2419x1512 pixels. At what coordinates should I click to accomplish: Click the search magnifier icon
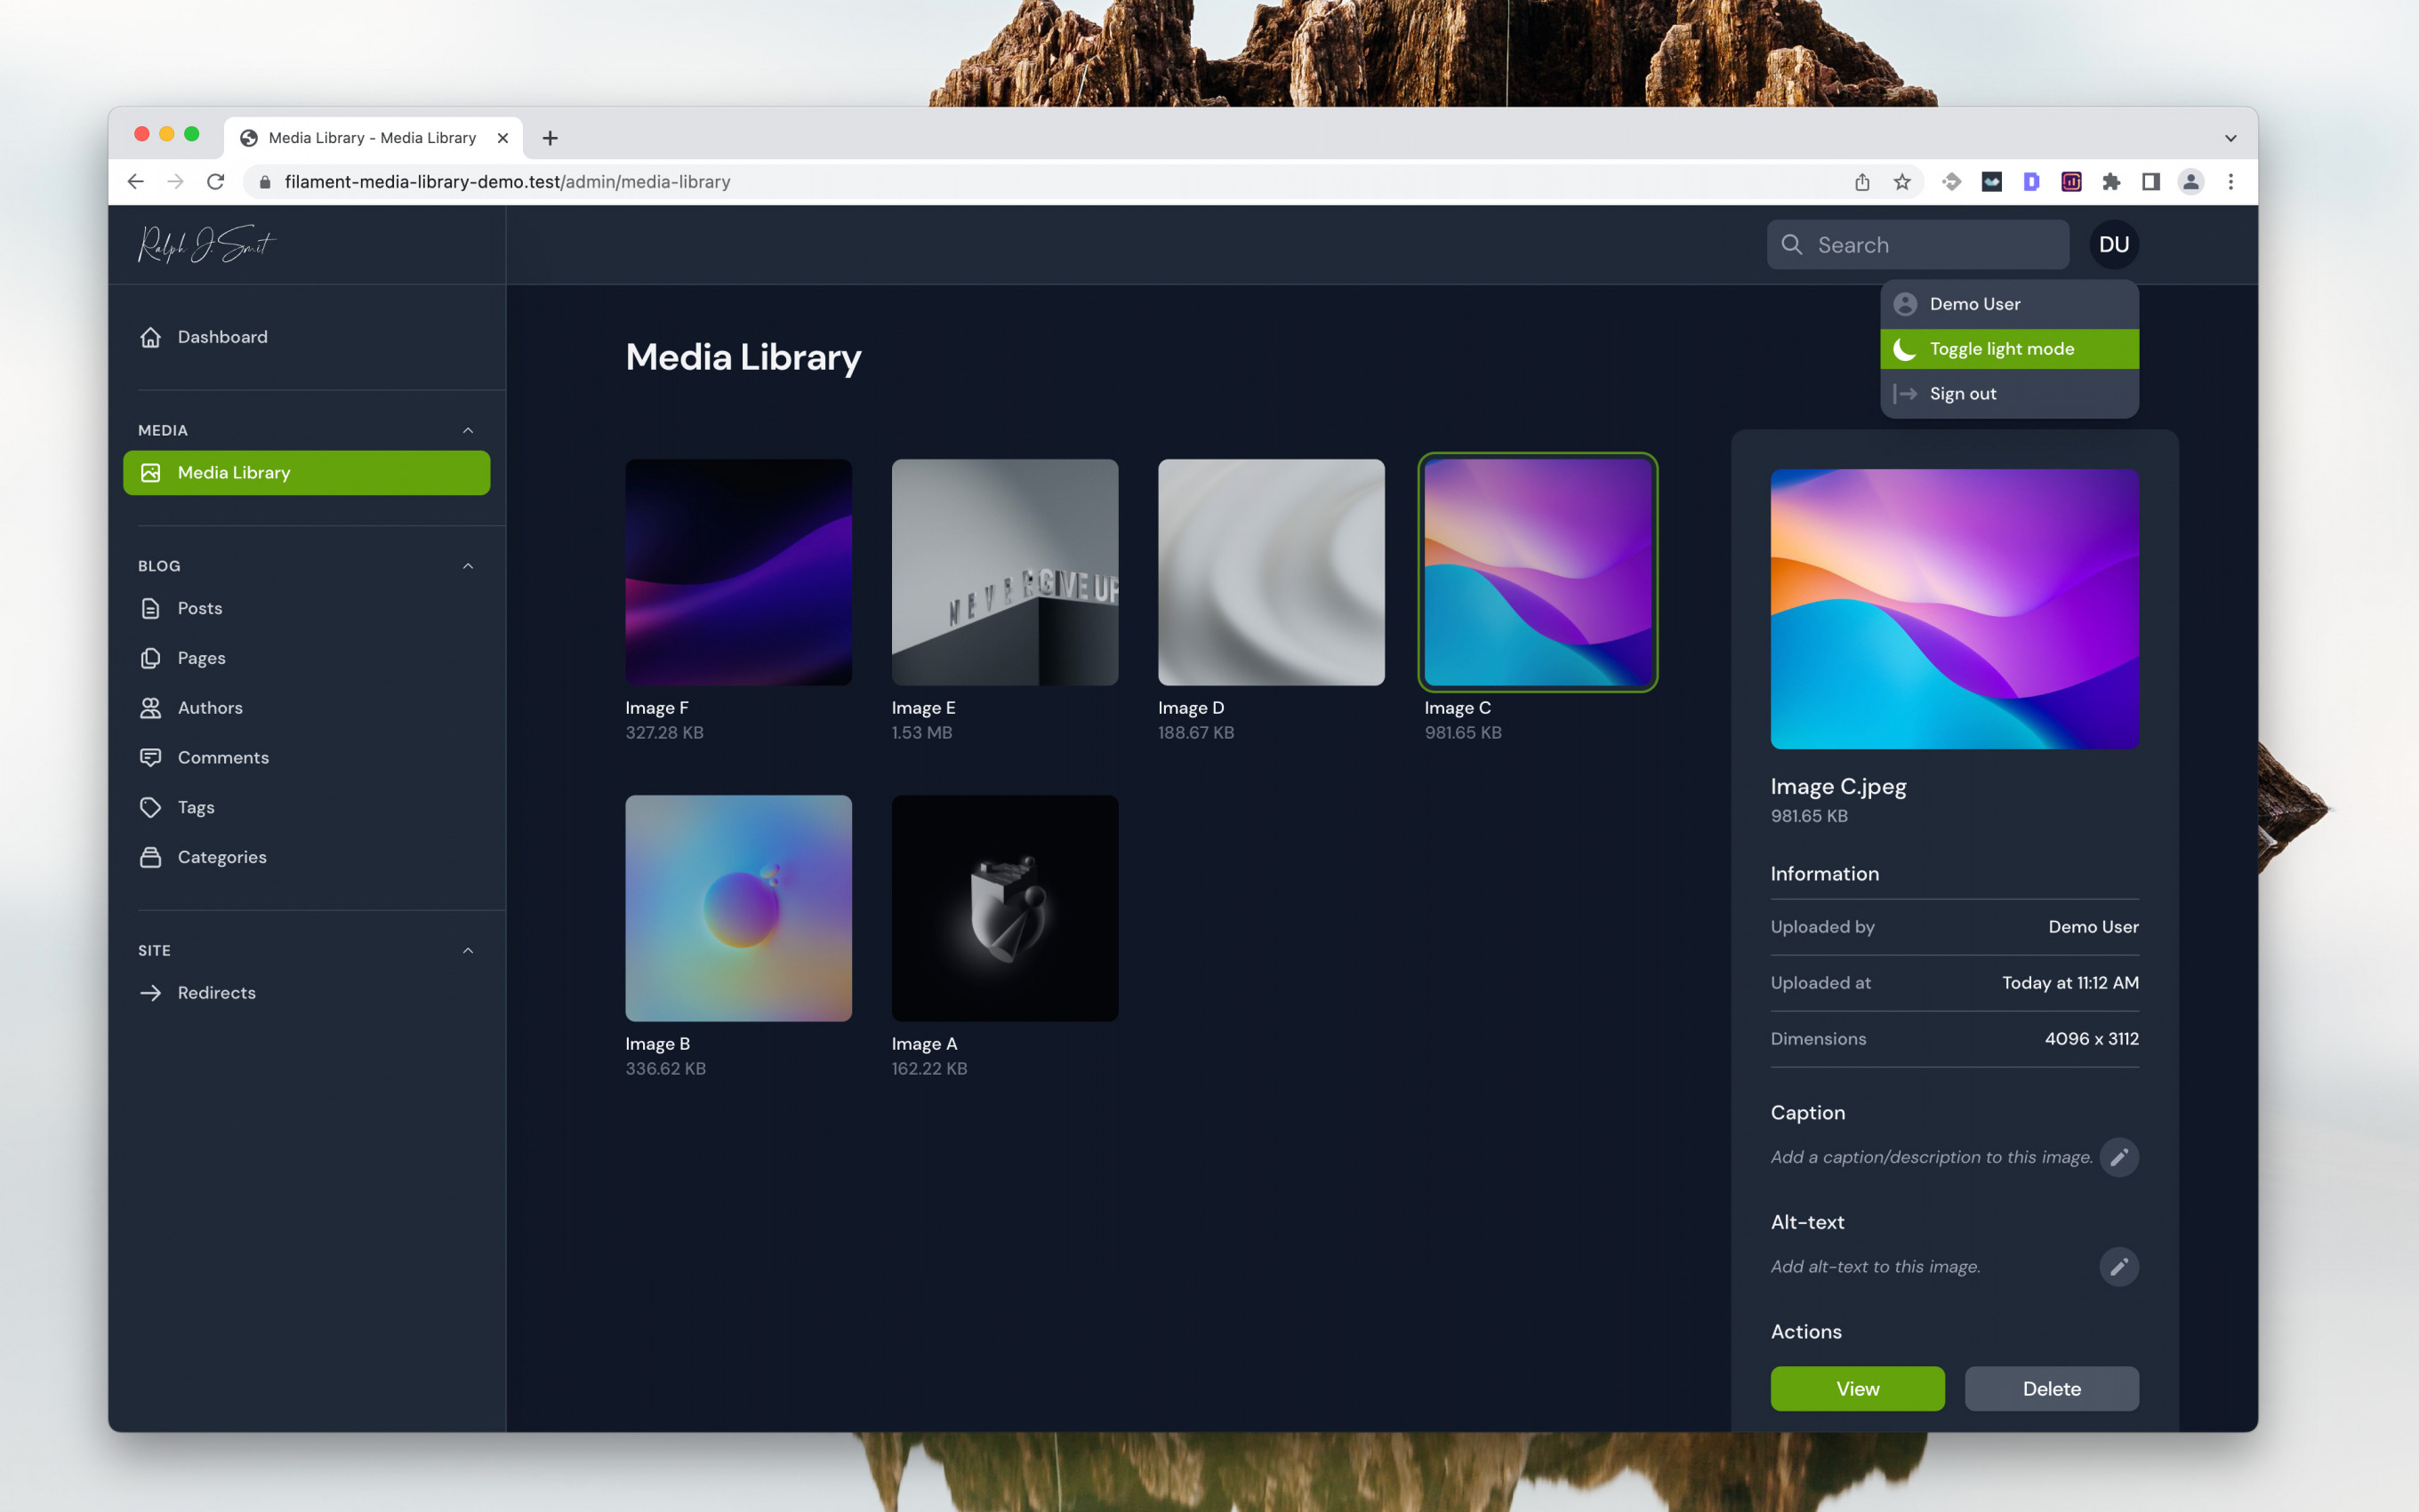click(x=1792, y=244)
